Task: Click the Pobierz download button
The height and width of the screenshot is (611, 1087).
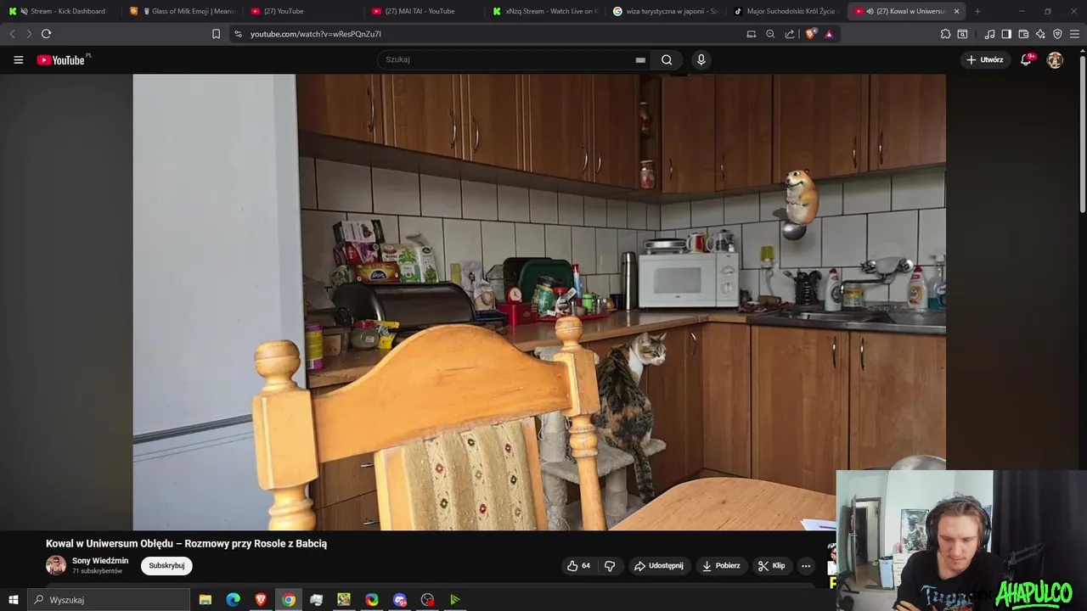Action: [x=721, y=565]
